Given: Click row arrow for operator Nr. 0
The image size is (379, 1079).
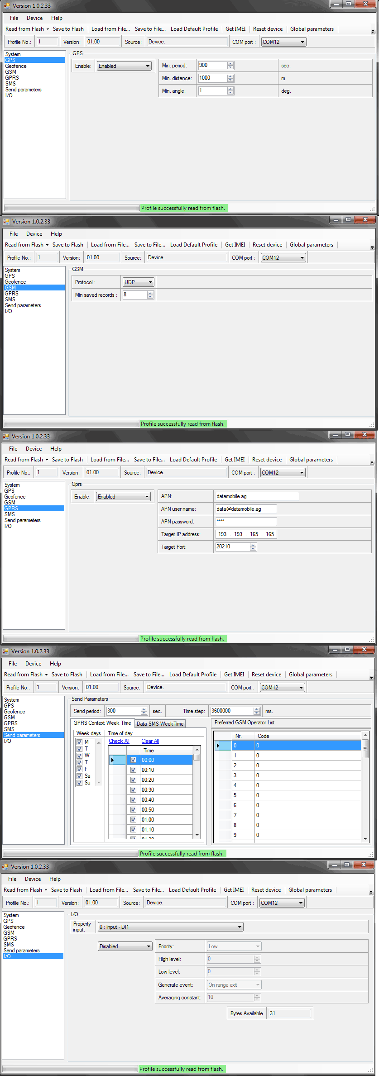Looking at the screenshot, I should pyautogui.click(x=218, y=746).
